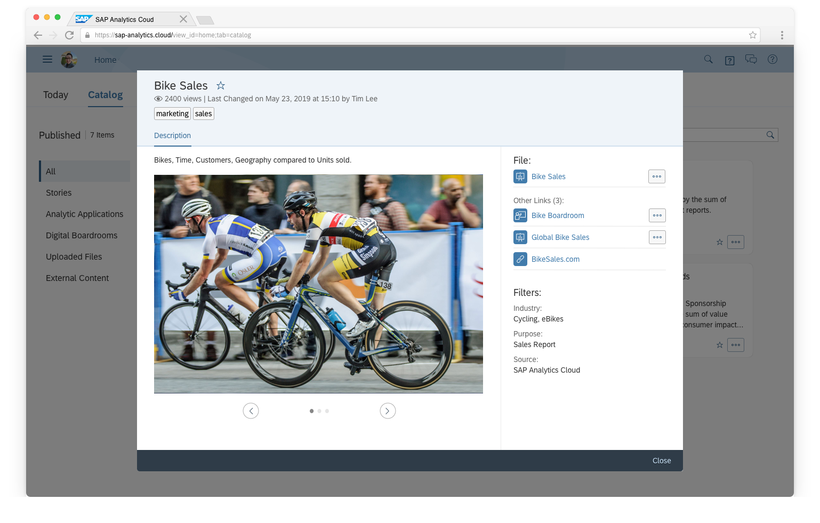Select Uploaded Files category

pyautogui.click(x=74, y=256)
